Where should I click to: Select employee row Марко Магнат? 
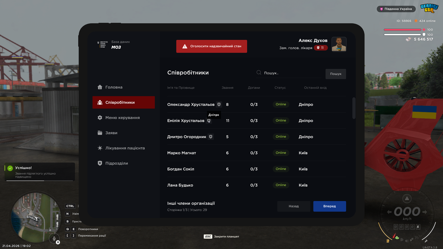[x=256, y=153]
